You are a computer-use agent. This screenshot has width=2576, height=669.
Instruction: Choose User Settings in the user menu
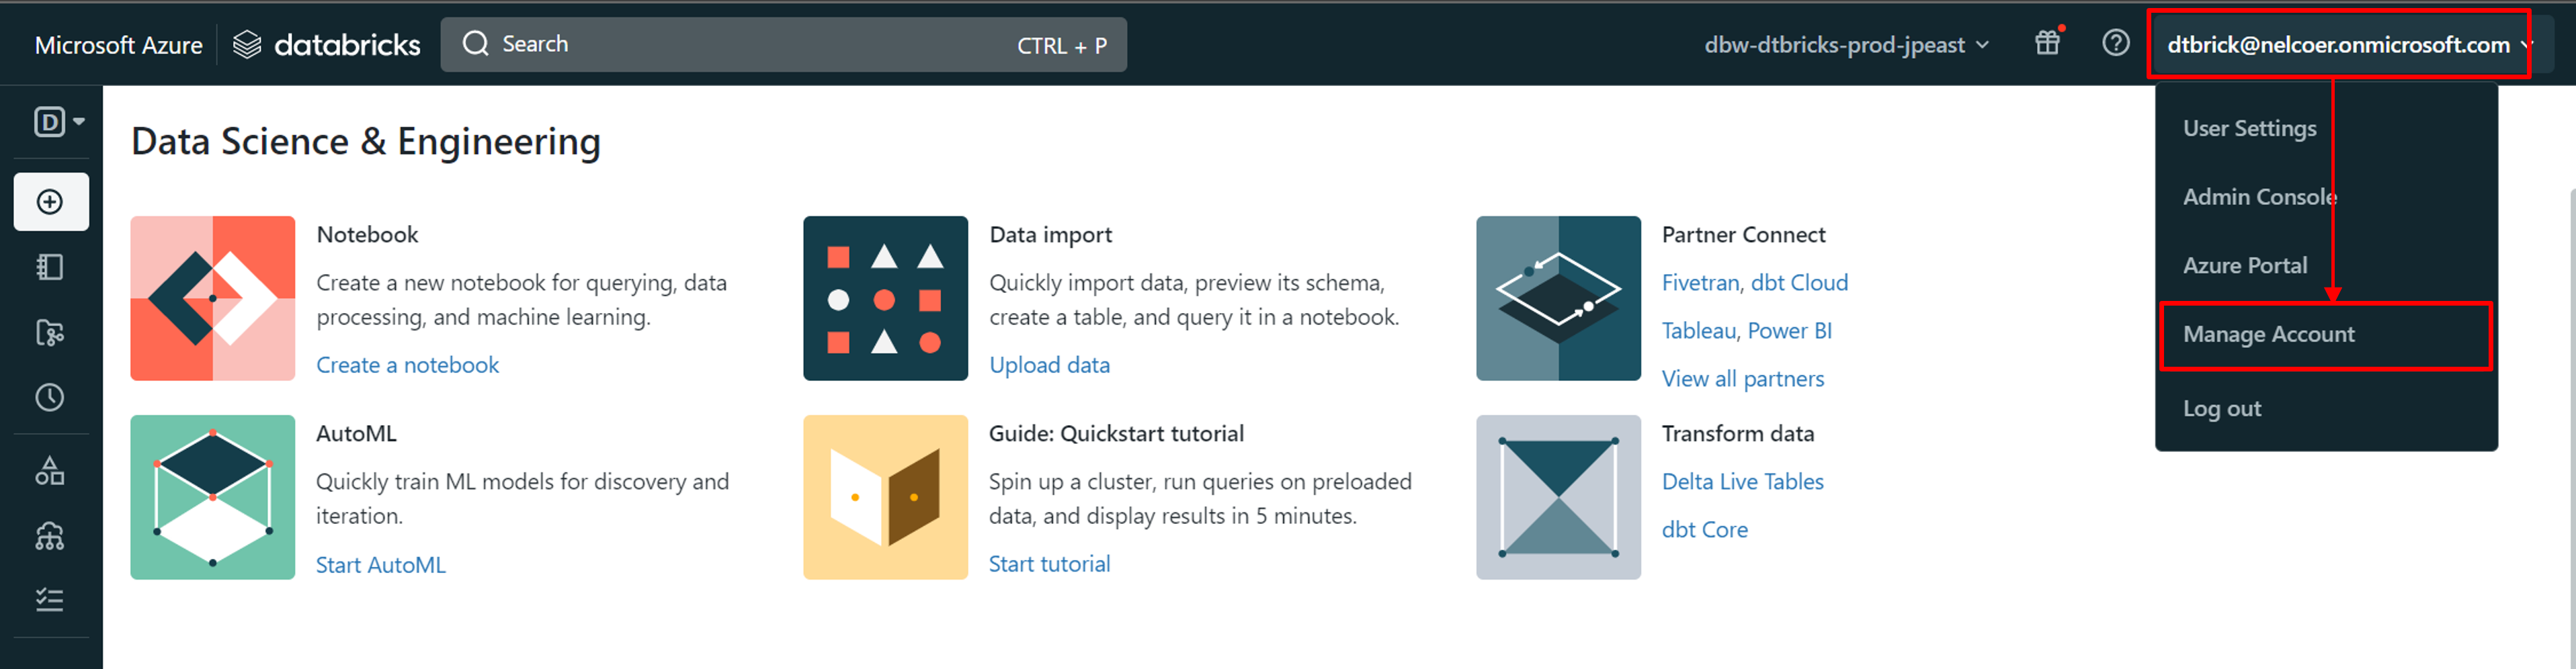[x=2249, y=129]
